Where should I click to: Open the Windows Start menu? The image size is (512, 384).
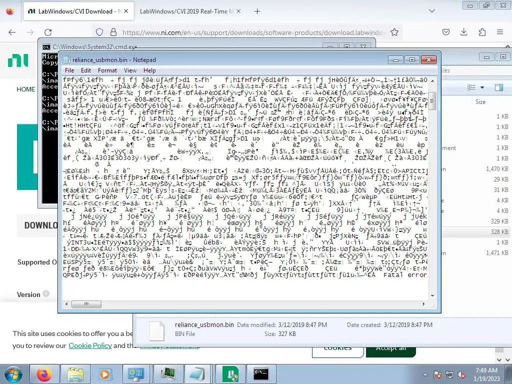point(13,374)
